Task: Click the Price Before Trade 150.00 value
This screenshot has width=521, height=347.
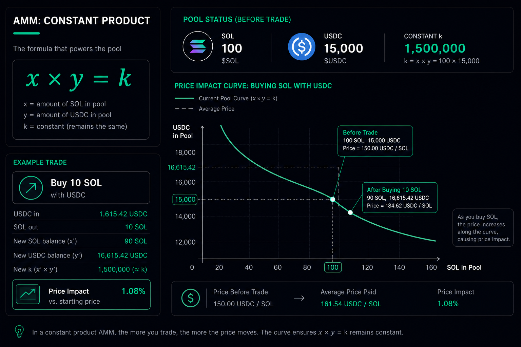Action: tap(243, 304)
